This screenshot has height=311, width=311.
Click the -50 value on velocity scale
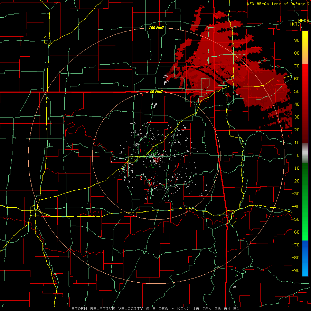[x=295, y=219]
